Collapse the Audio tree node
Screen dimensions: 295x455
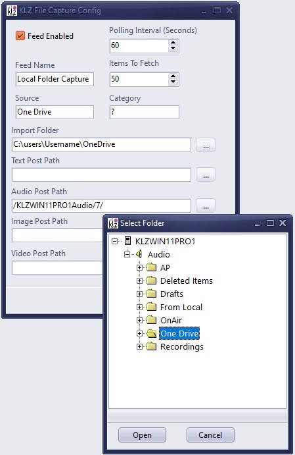pos(127,254)
